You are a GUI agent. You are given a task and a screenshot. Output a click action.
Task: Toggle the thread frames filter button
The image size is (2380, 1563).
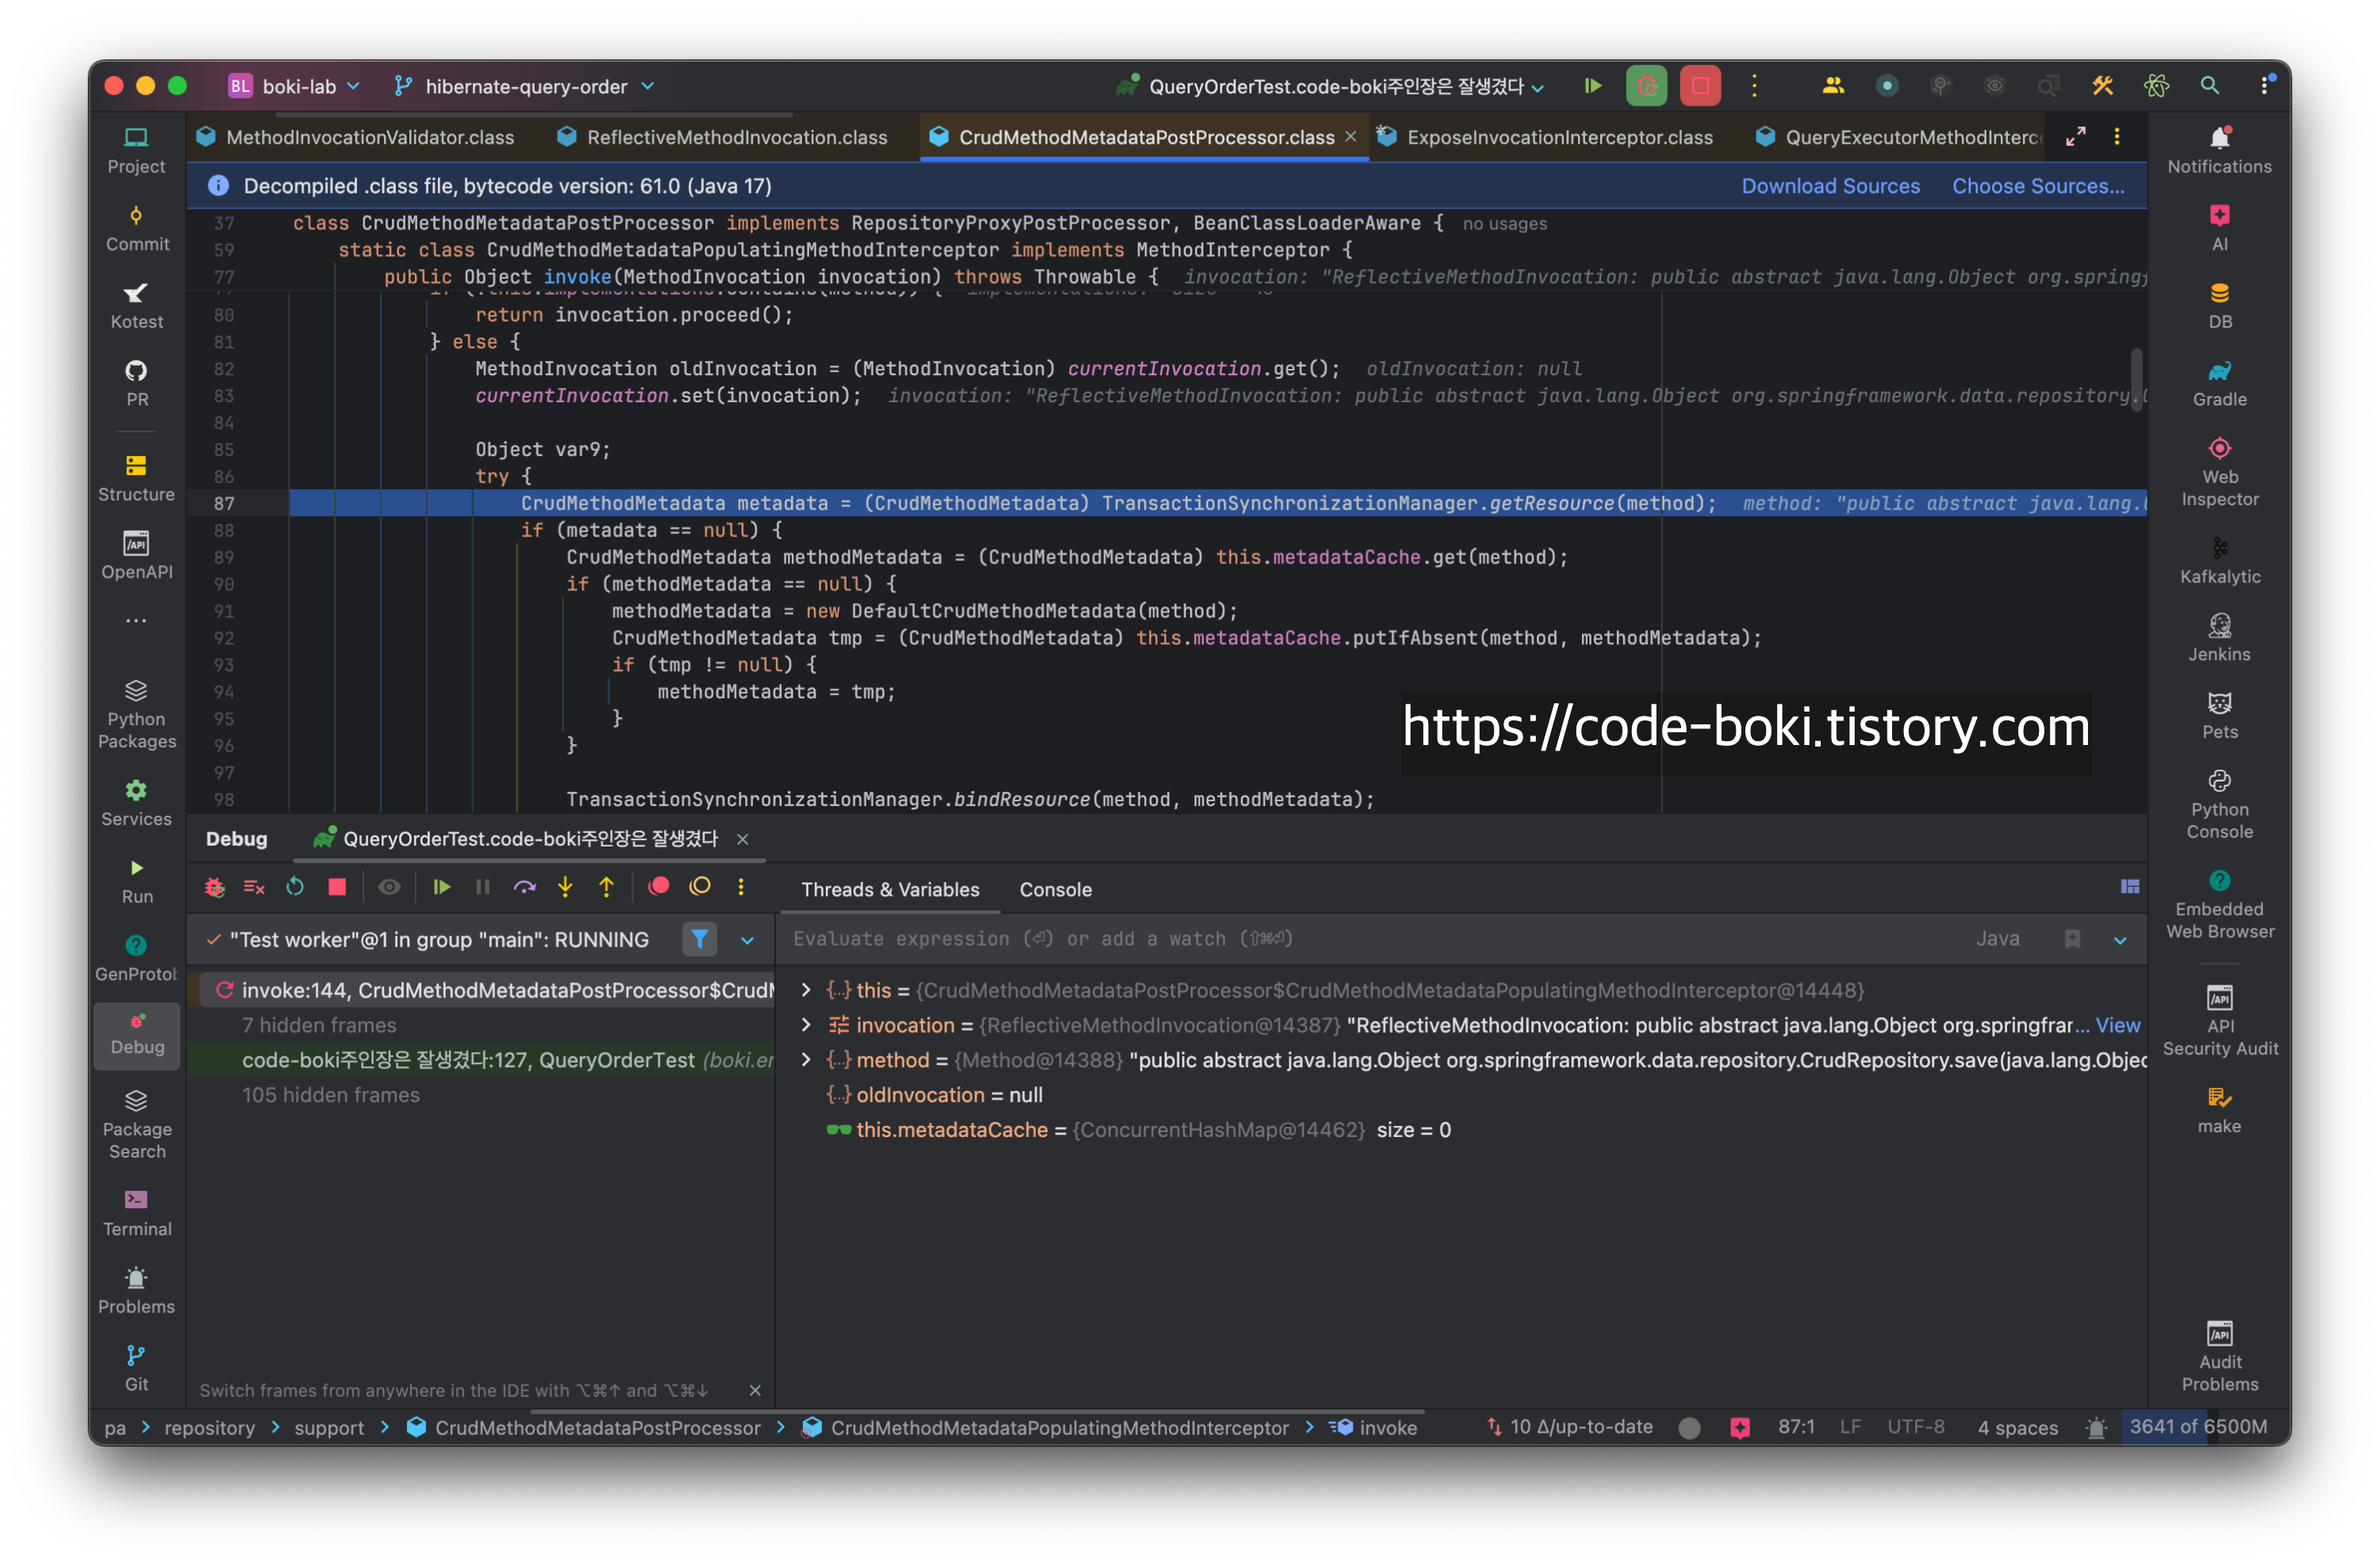[x=700, y=939]
